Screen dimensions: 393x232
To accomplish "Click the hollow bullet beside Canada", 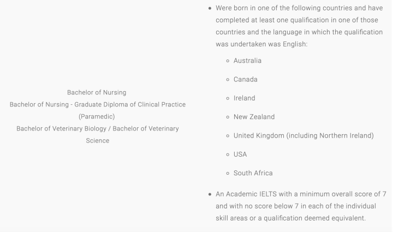I will (x=228, y=80).
